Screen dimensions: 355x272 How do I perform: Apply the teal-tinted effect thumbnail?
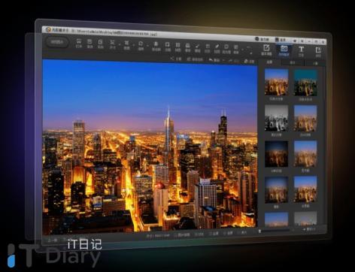[x=305, y=83]
